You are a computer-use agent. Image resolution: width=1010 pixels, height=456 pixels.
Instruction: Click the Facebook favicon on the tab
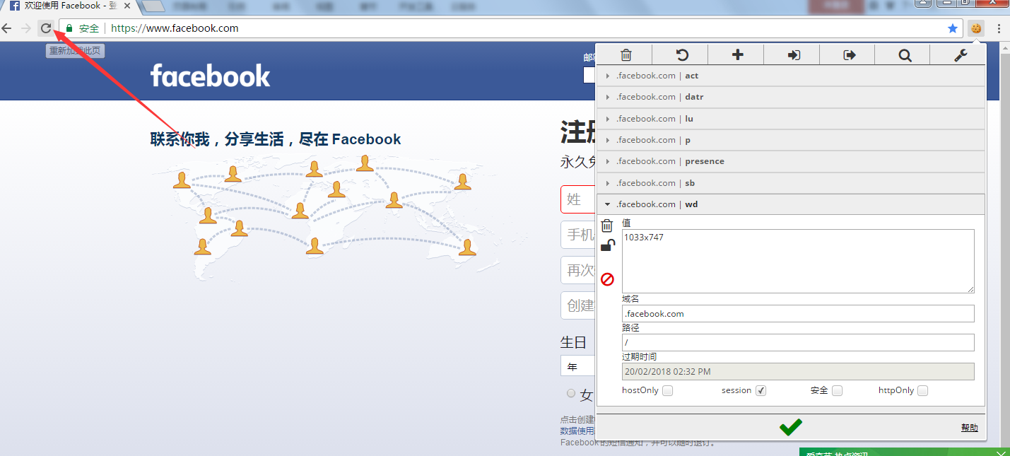[x=14, y=6]
